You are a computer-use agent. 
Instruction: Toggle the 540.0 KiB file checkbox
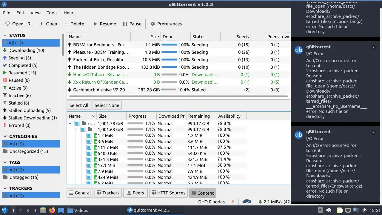[x=89, y=153]
